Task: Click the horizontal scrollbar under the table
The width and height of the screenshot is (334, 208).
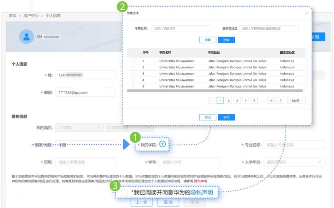Action: (215, 91)
